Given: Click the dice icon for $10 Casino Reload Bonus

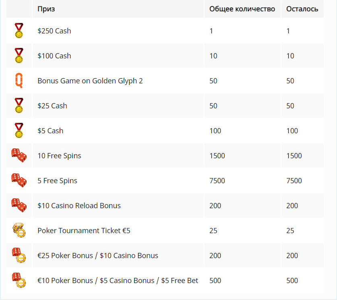Looking at the screenshot, I should click(x=19, y=205).
